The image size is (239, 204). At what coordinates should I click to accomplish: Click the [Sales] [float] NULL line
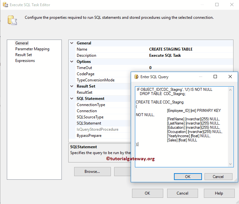182,140
